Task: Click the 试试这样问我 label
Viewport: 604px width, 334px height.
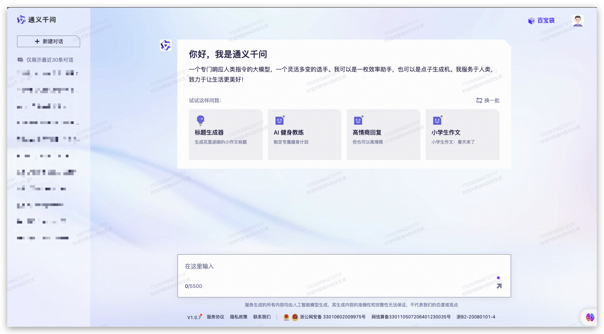Action: (x=205, y=100)
